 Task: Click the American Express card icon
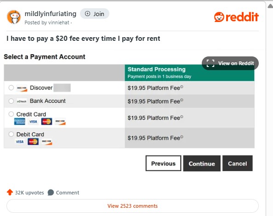(19, 122)
